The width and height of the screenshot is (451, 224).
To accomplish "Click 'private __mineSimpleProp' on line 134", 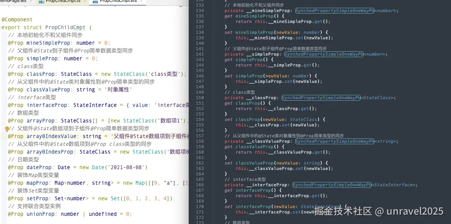I will tap(257, 10).
